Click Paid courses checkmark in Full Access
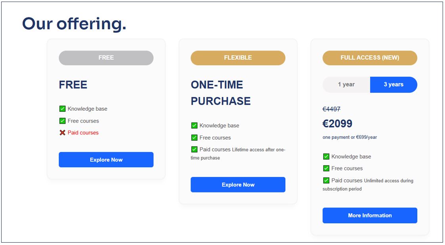Screen dimensions: 445x245 [x=326, y=181]
